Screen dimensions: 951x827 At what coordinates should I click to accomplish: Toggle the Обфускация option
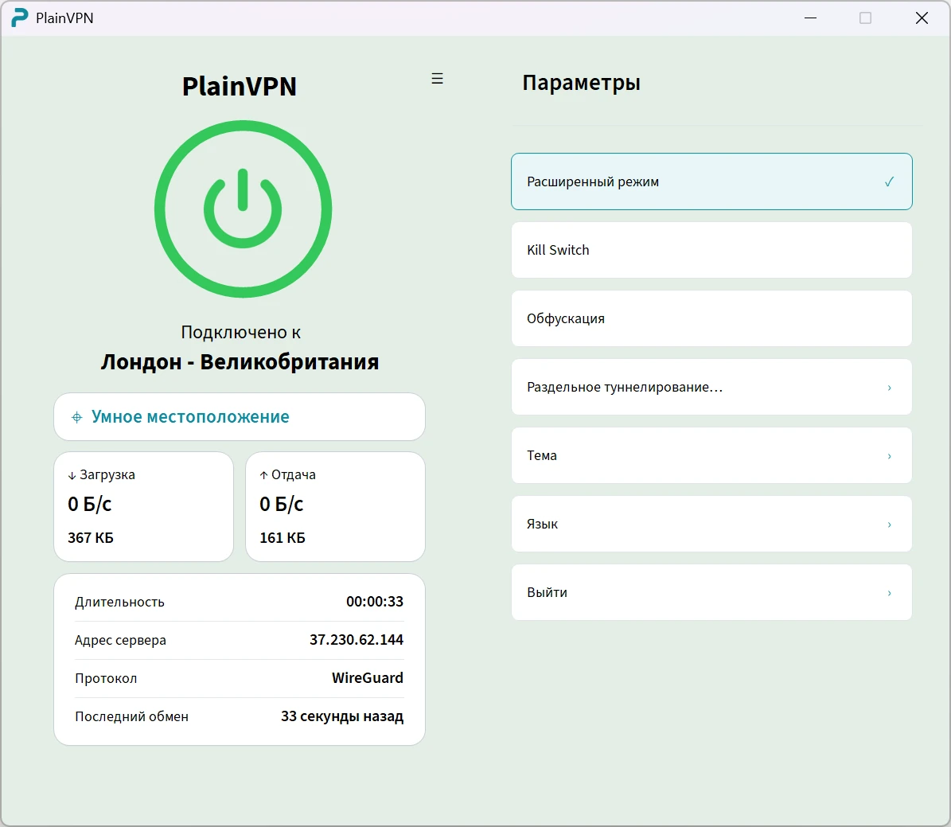711,318
